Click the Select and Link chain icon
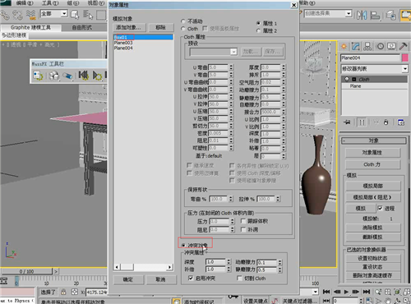Image resolution: width=411 pixels, height=304 pixels. [5, 15]
